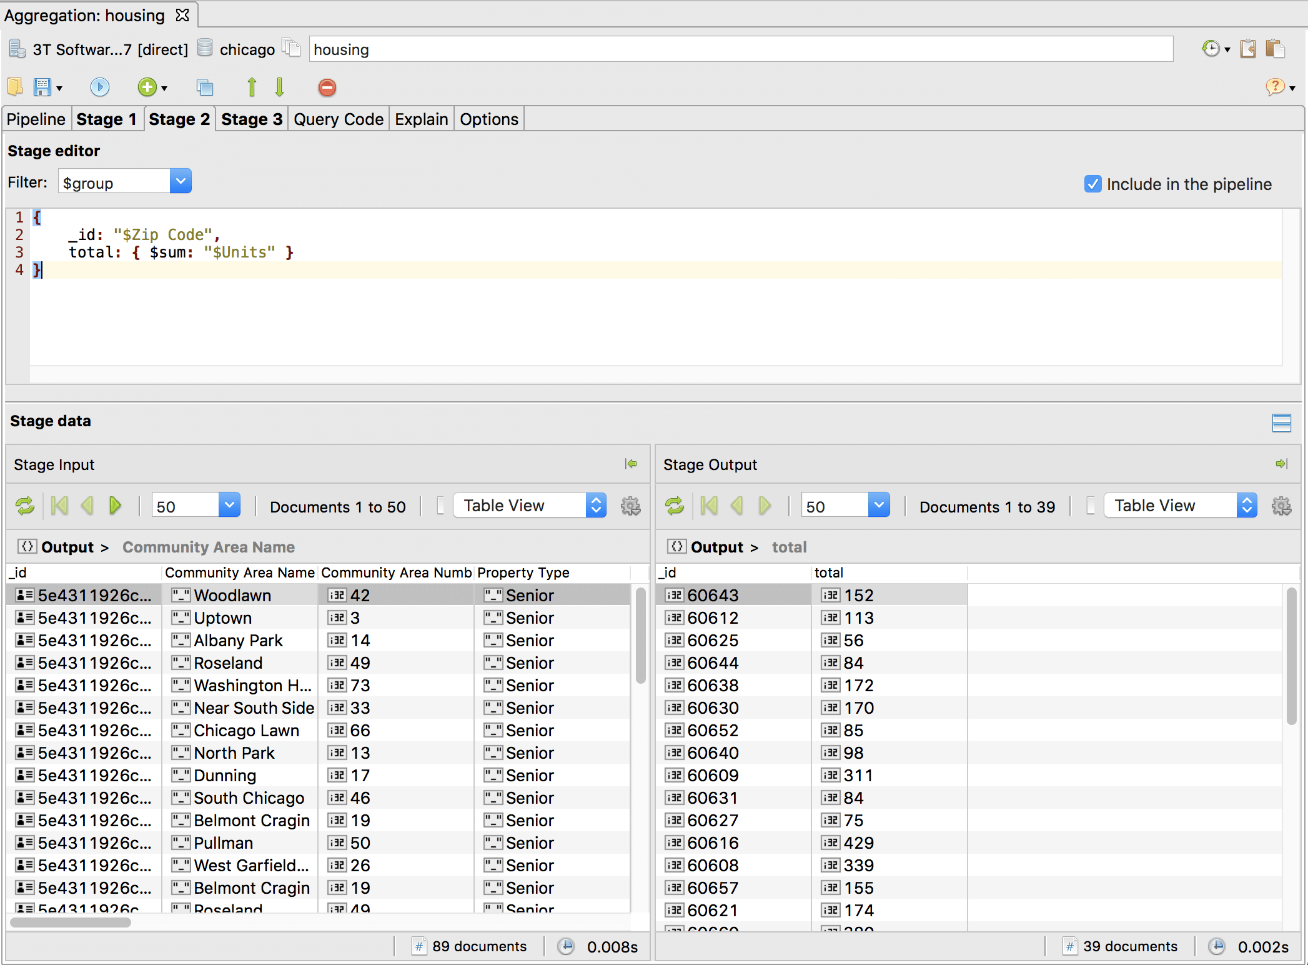Switch to the Query Code tab
This screenshot has width=1308, height=965.
tap(338, 119)
